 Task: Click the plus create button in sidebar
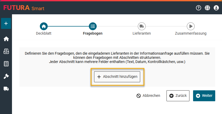tap(6, 23)
